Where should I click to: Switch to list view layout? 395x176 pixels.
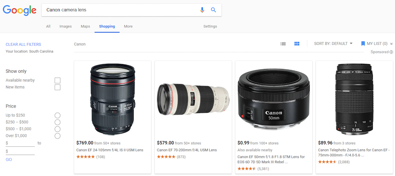pyautogui.click(x=283, y=44)
